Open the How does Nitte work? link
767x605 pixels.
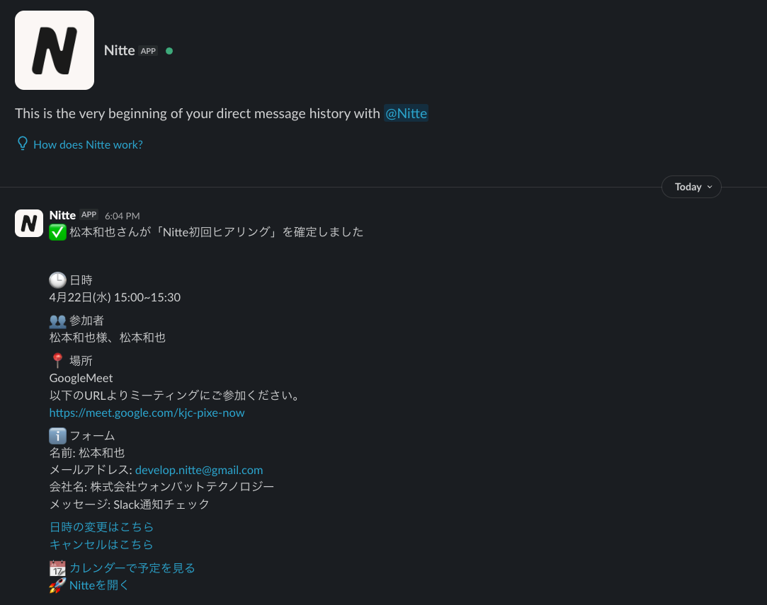[88, 144]
